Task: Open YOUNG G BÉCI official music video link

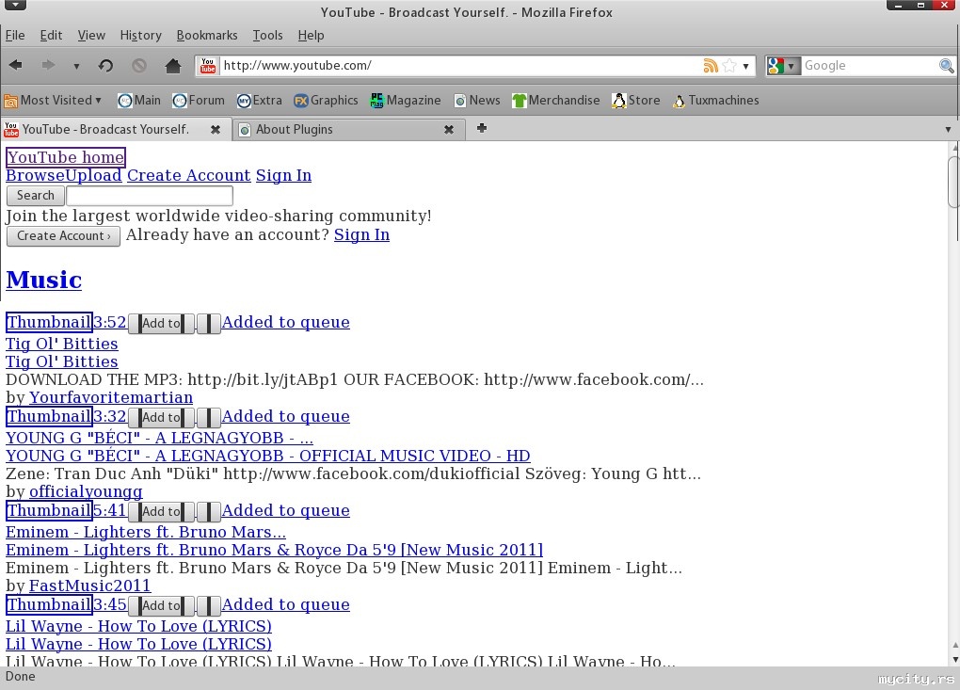Action: (267, 456)
